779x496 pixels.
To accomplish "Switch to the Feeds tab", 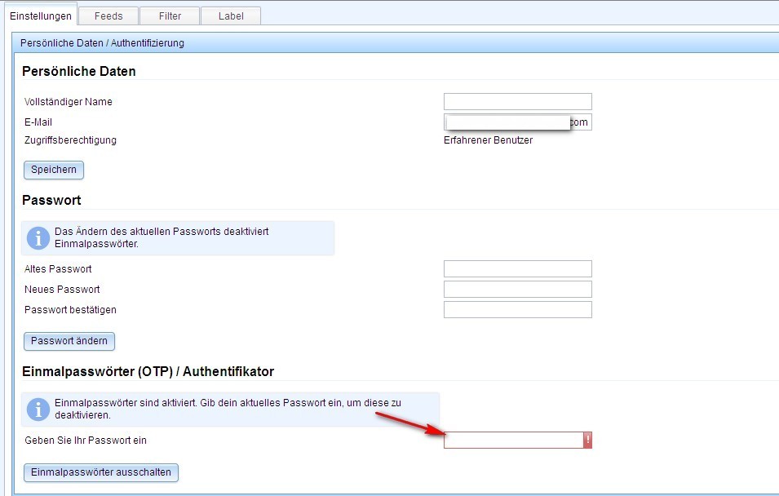I will click(x=108, y=15).
